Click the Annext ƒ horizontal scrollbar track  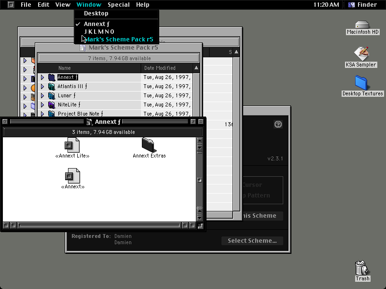coord(99,225)
